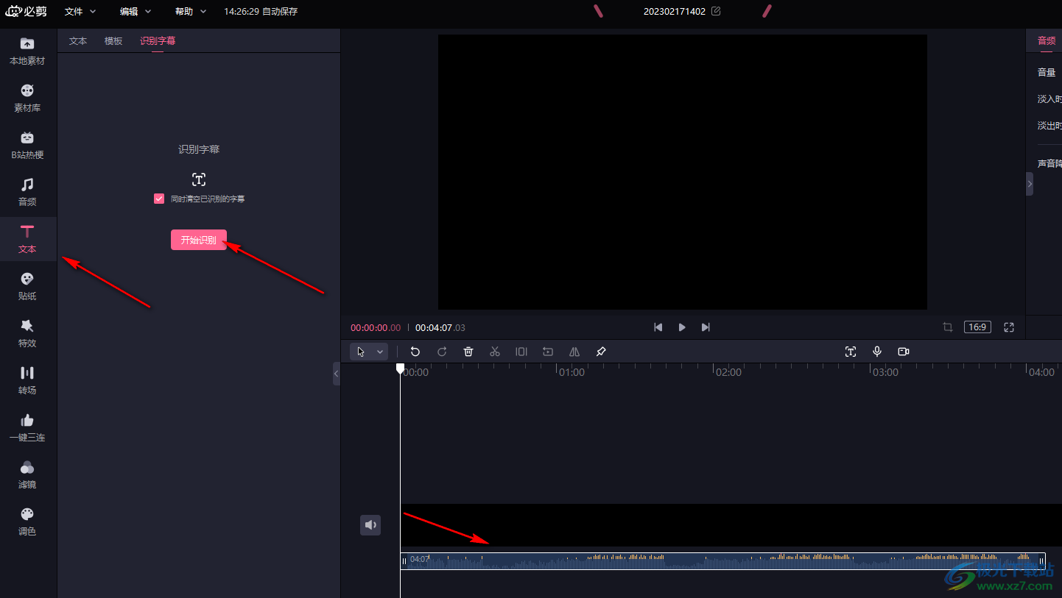Screen dimensions: 1062x598
Task: Open the 贴纸 stickers panel
Action: coord(27,286)
